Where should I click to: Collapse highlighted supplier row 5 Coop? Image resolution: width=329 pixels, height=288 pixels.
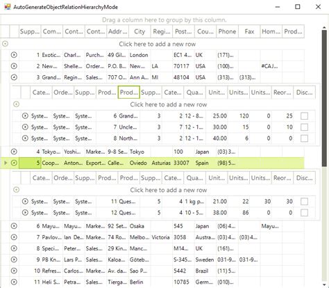click(14, 163)
